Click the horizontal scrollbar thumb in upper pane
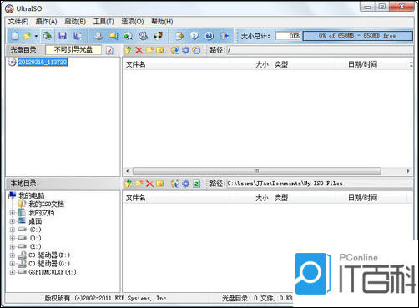This screenshot has height=308, width=419. click(x=256, y=171)
